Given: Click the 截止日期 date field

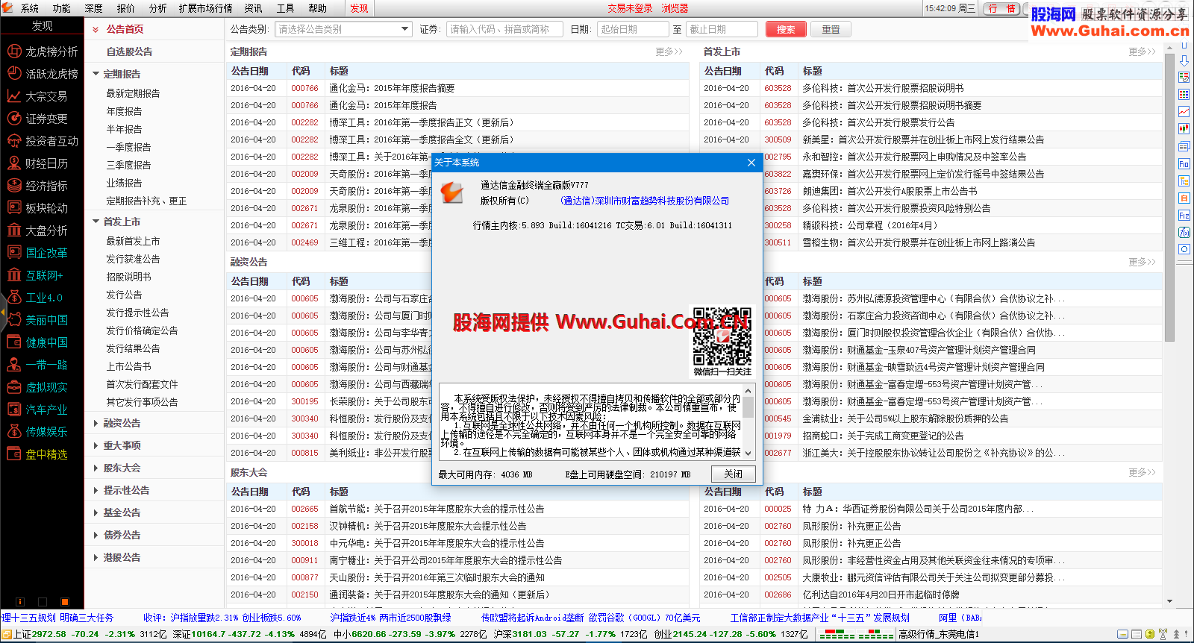Looking at the screenshot, I should (x=722, y=29).
